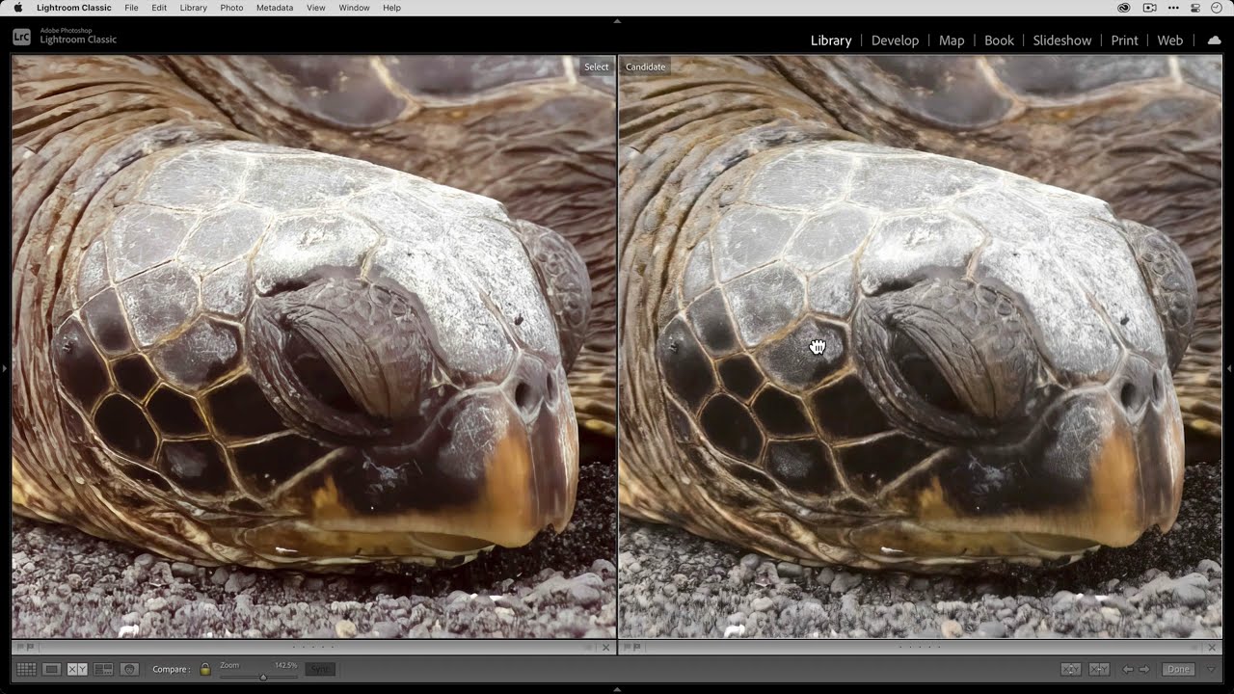Click the Select photo on the left

point(313,347)
